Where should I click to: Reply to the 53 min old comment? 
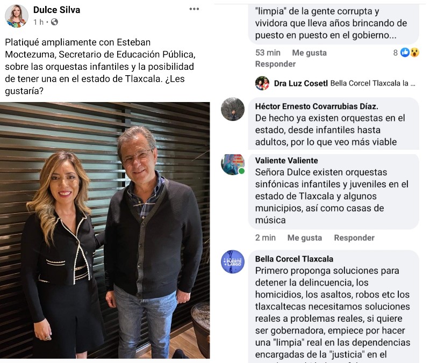click(x=275, y=64)
